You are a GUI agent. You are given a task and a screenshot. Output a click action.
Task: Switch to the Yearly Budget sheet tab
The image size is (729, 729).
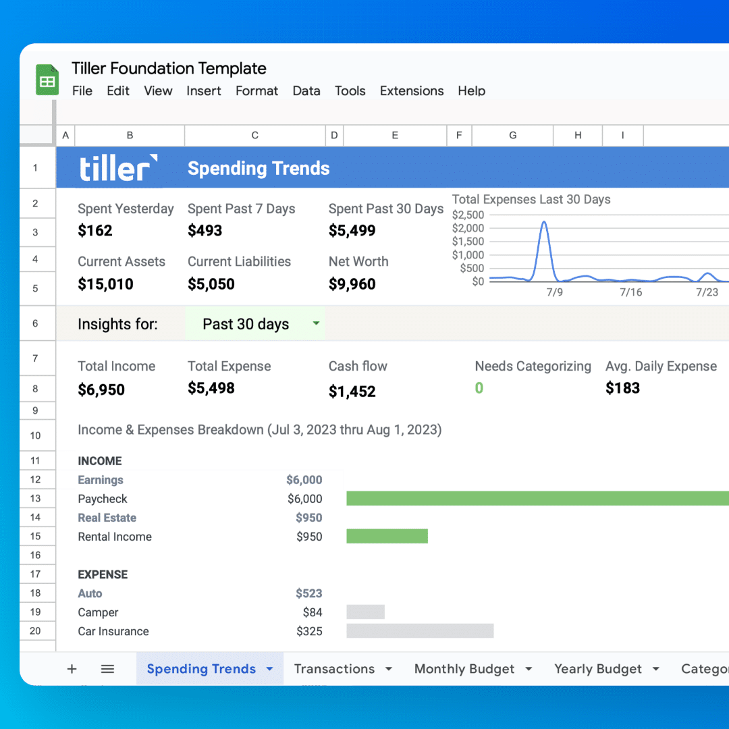coord(598,669)
